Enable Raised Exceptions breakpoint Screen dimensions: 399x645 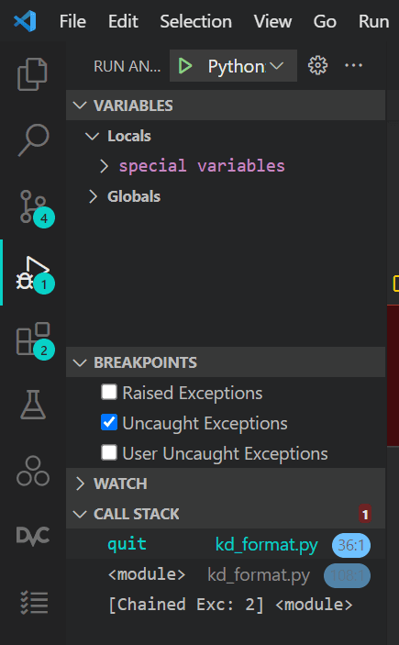click(109, 392)
